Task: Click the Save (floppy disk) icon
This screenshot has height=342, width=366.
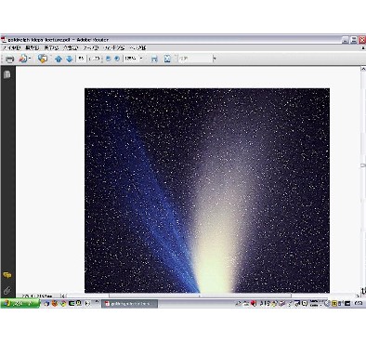Action: pyautogui.click(x=154, y=59)
